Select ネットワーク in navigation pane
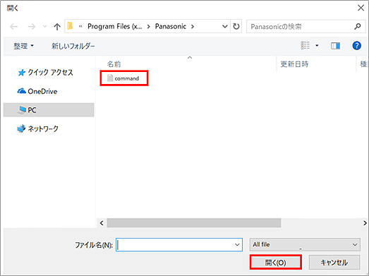This screenshot has height=276, width=369. click(x=38, y=128)
